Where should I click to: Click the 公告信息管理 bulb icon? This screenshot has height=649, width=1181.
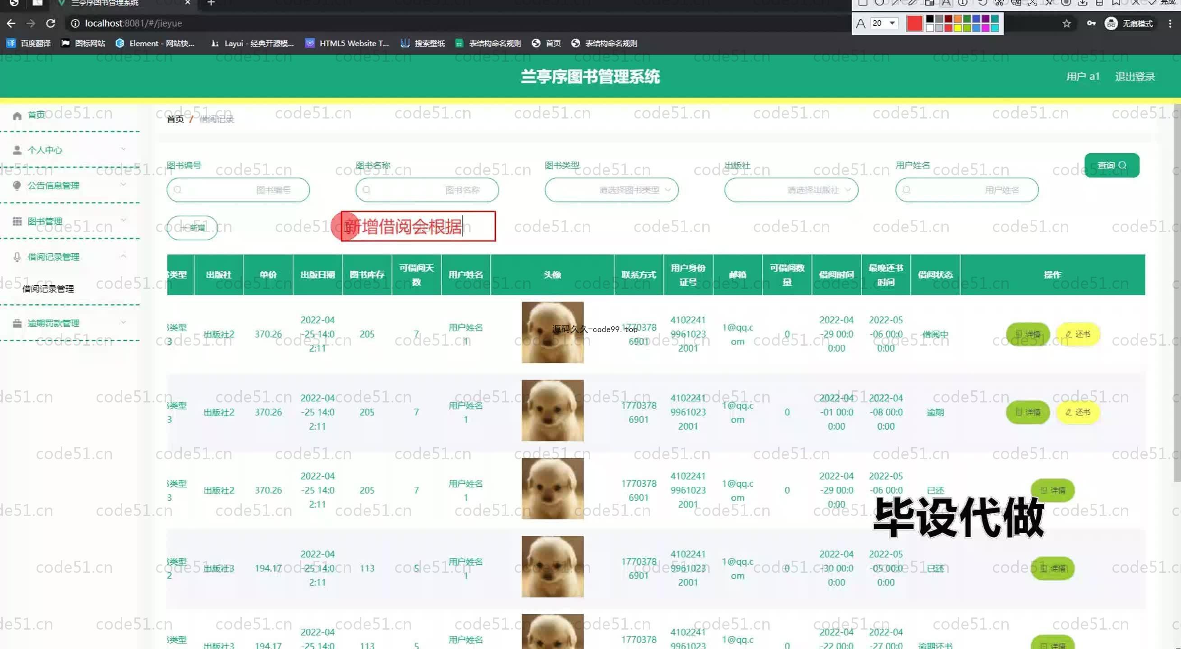point(17,186)
